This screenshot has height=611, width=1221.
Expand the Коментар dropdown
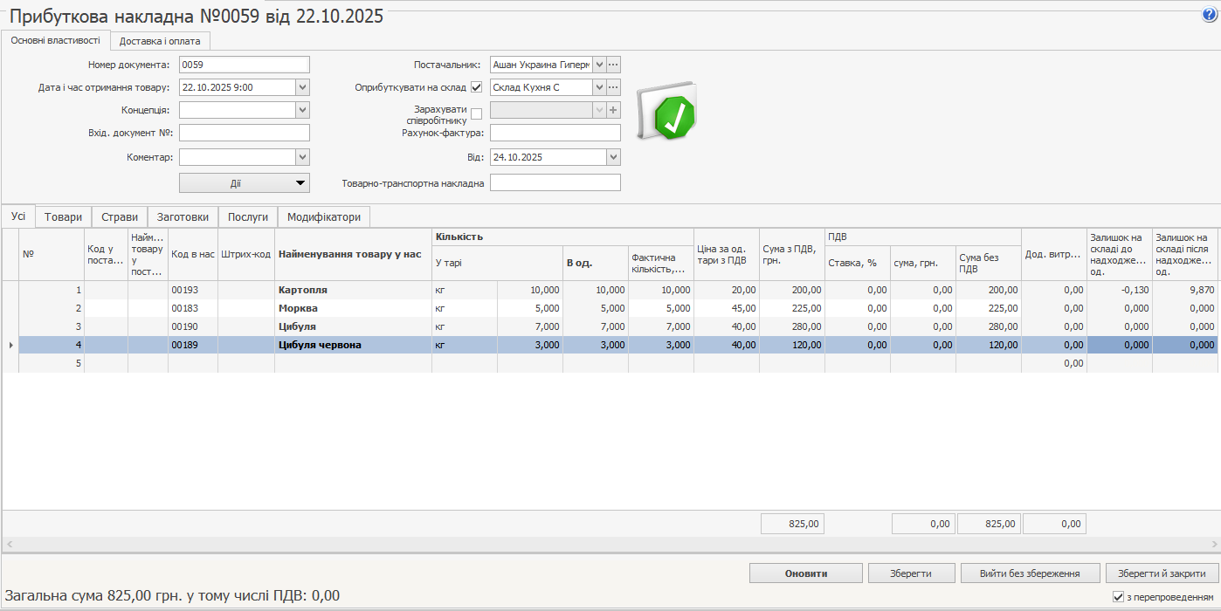click(x=302, y=157)
